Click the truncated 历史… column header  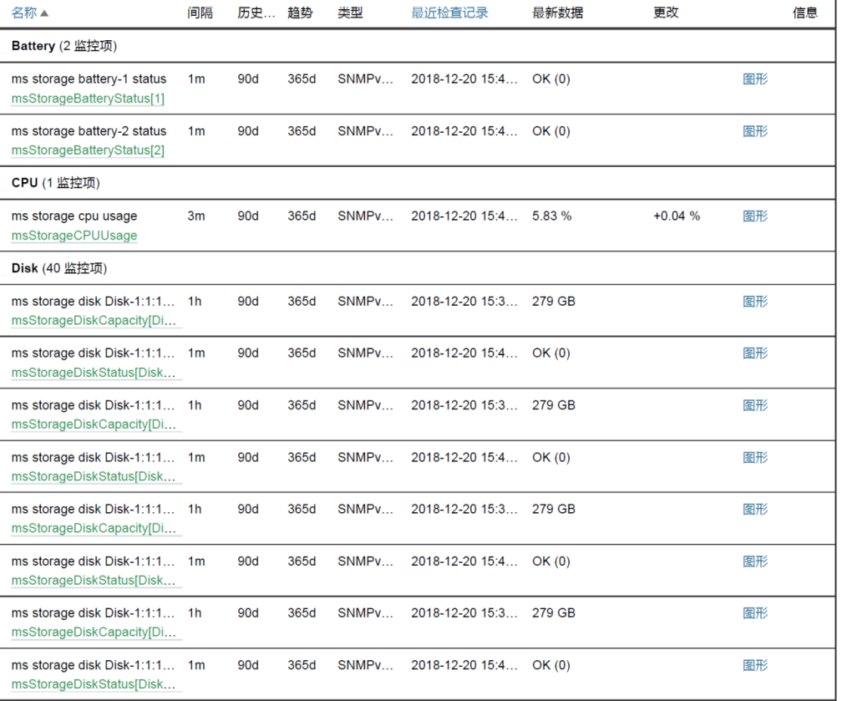click(256, 13)
